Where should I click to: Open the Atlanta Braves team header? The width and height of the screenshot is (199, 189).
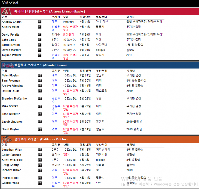[100, 65]
